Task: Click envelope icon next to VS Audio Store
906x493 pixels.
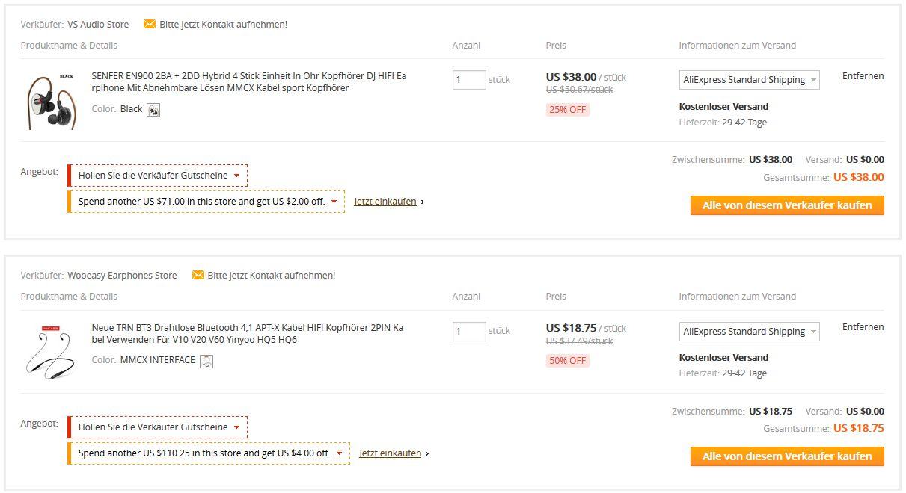Action: 150,25
